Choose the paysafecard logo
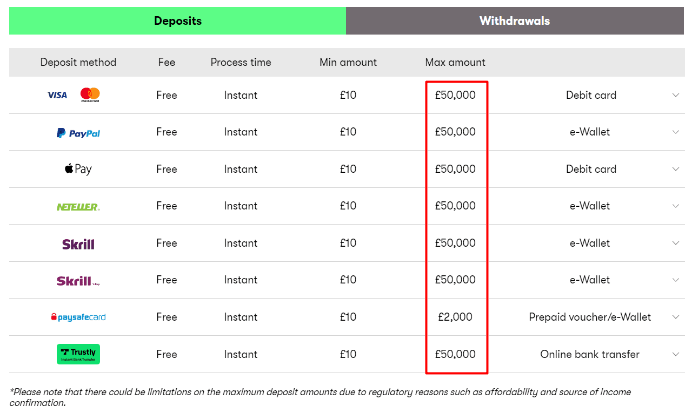This screenshot has height=413, width=692. [x=78, y=317]
